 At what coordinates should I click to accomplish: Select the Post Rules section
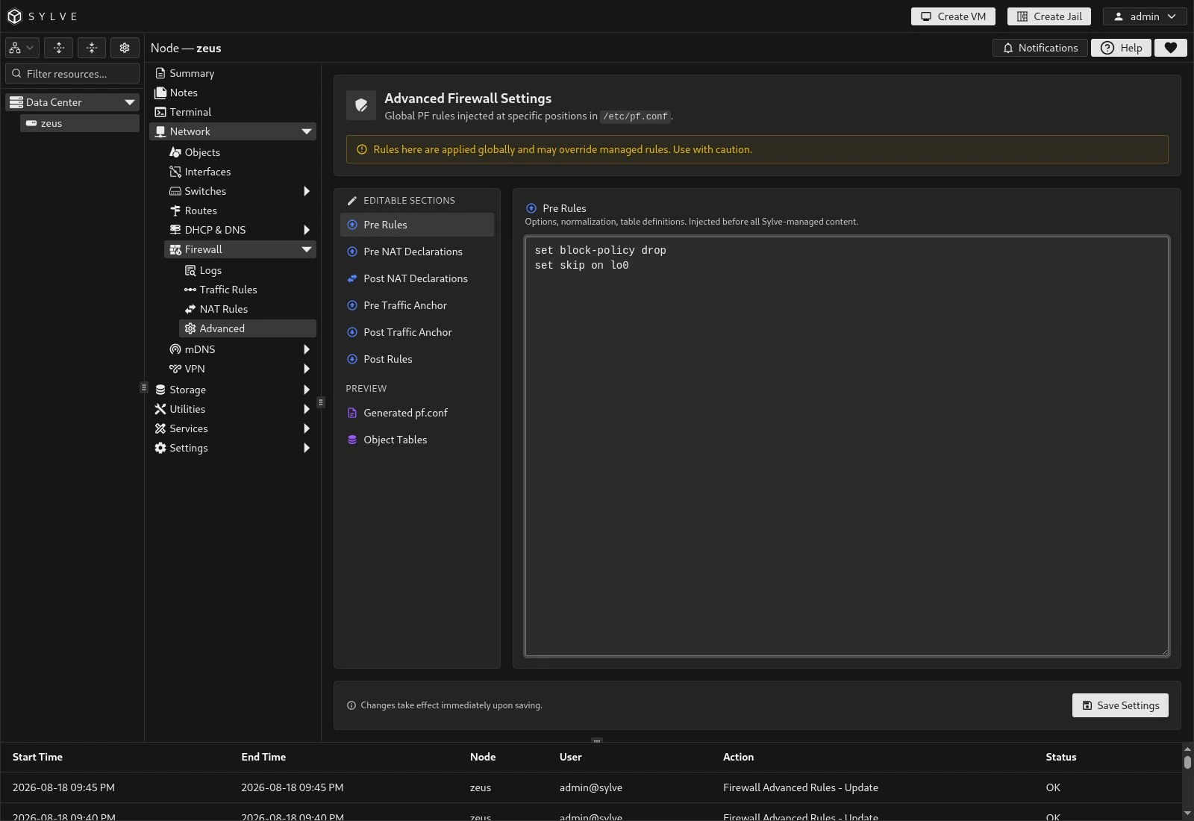click(x=417, y=359)
